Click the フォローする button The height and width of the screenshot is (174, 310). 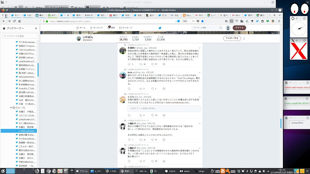tap(232, 38)
